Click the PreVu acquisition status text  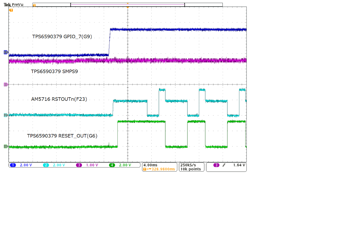(x=18, y=5)
